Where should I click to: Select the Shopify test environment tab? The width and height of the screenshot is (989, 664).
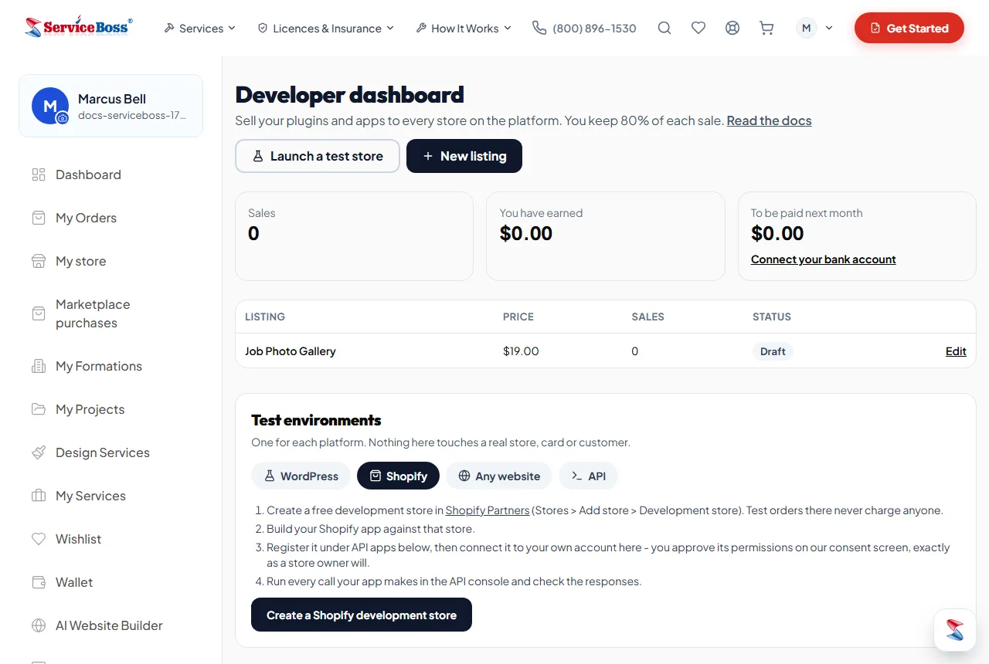tap(398, 476)
